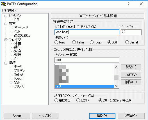Collapse the ウィンドウ category node
148x120 pixels.
[x=6, y=40]
